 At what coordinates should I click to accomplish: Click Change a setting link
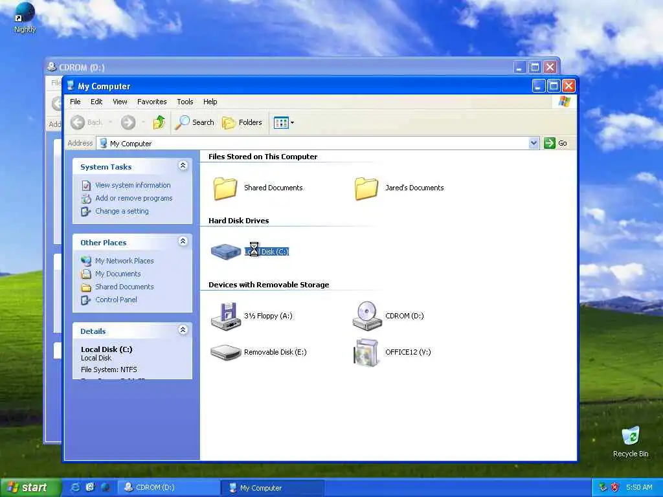pos(122,211)
